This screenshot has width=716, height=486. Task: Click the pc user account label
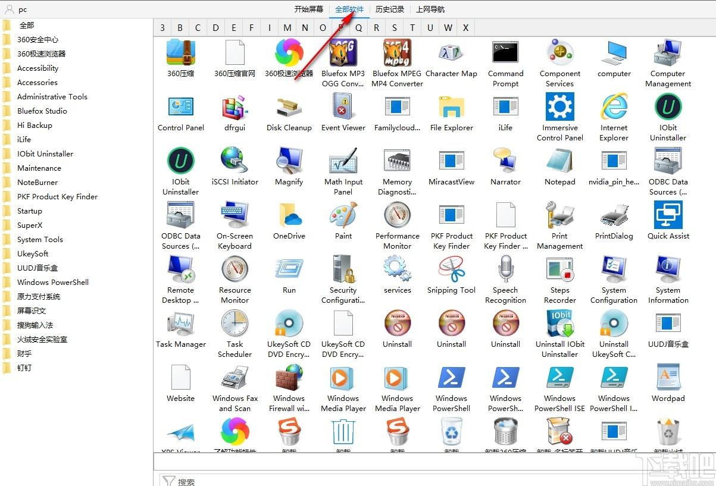pyautogui.click(x=23, y=10)
